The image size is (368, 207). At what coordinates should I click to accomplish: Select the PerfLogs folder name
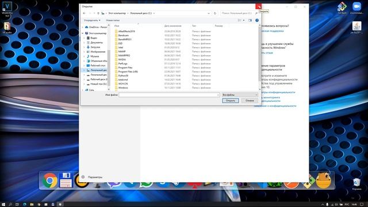(122, 64)
